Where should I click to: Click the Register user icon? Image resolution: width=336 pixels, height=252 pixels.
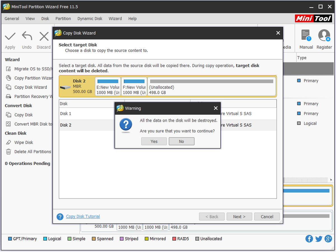[x=324, y=36]
